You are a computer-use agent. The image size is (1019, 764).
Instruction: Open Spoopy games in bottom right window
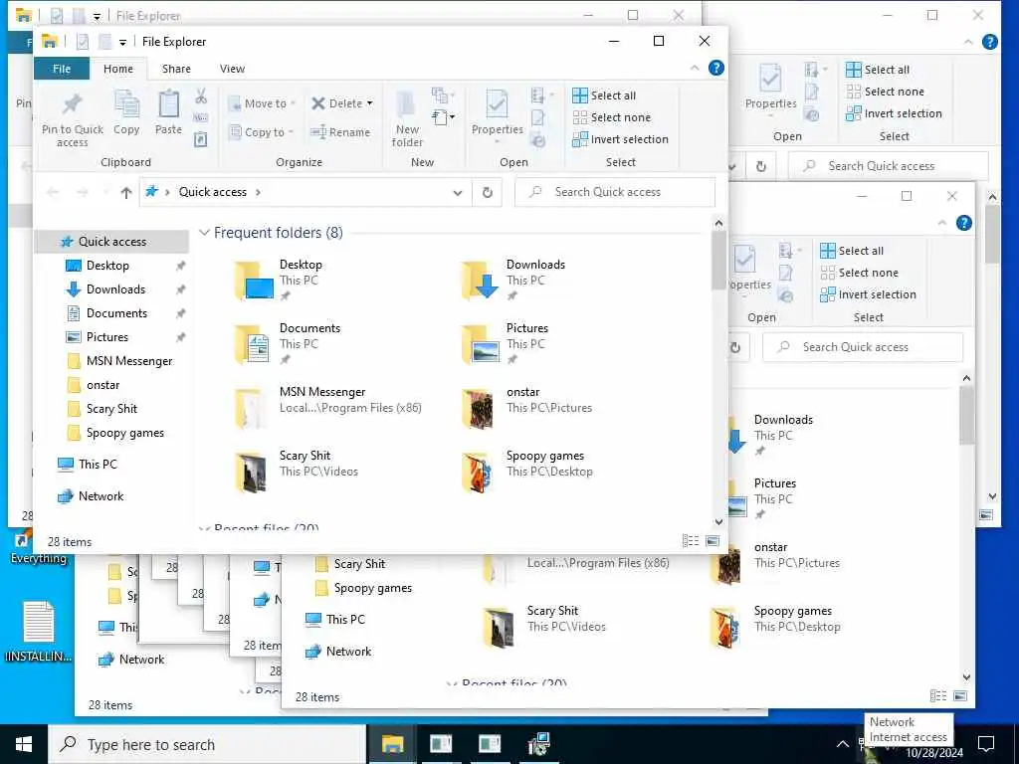click(774, 627)
